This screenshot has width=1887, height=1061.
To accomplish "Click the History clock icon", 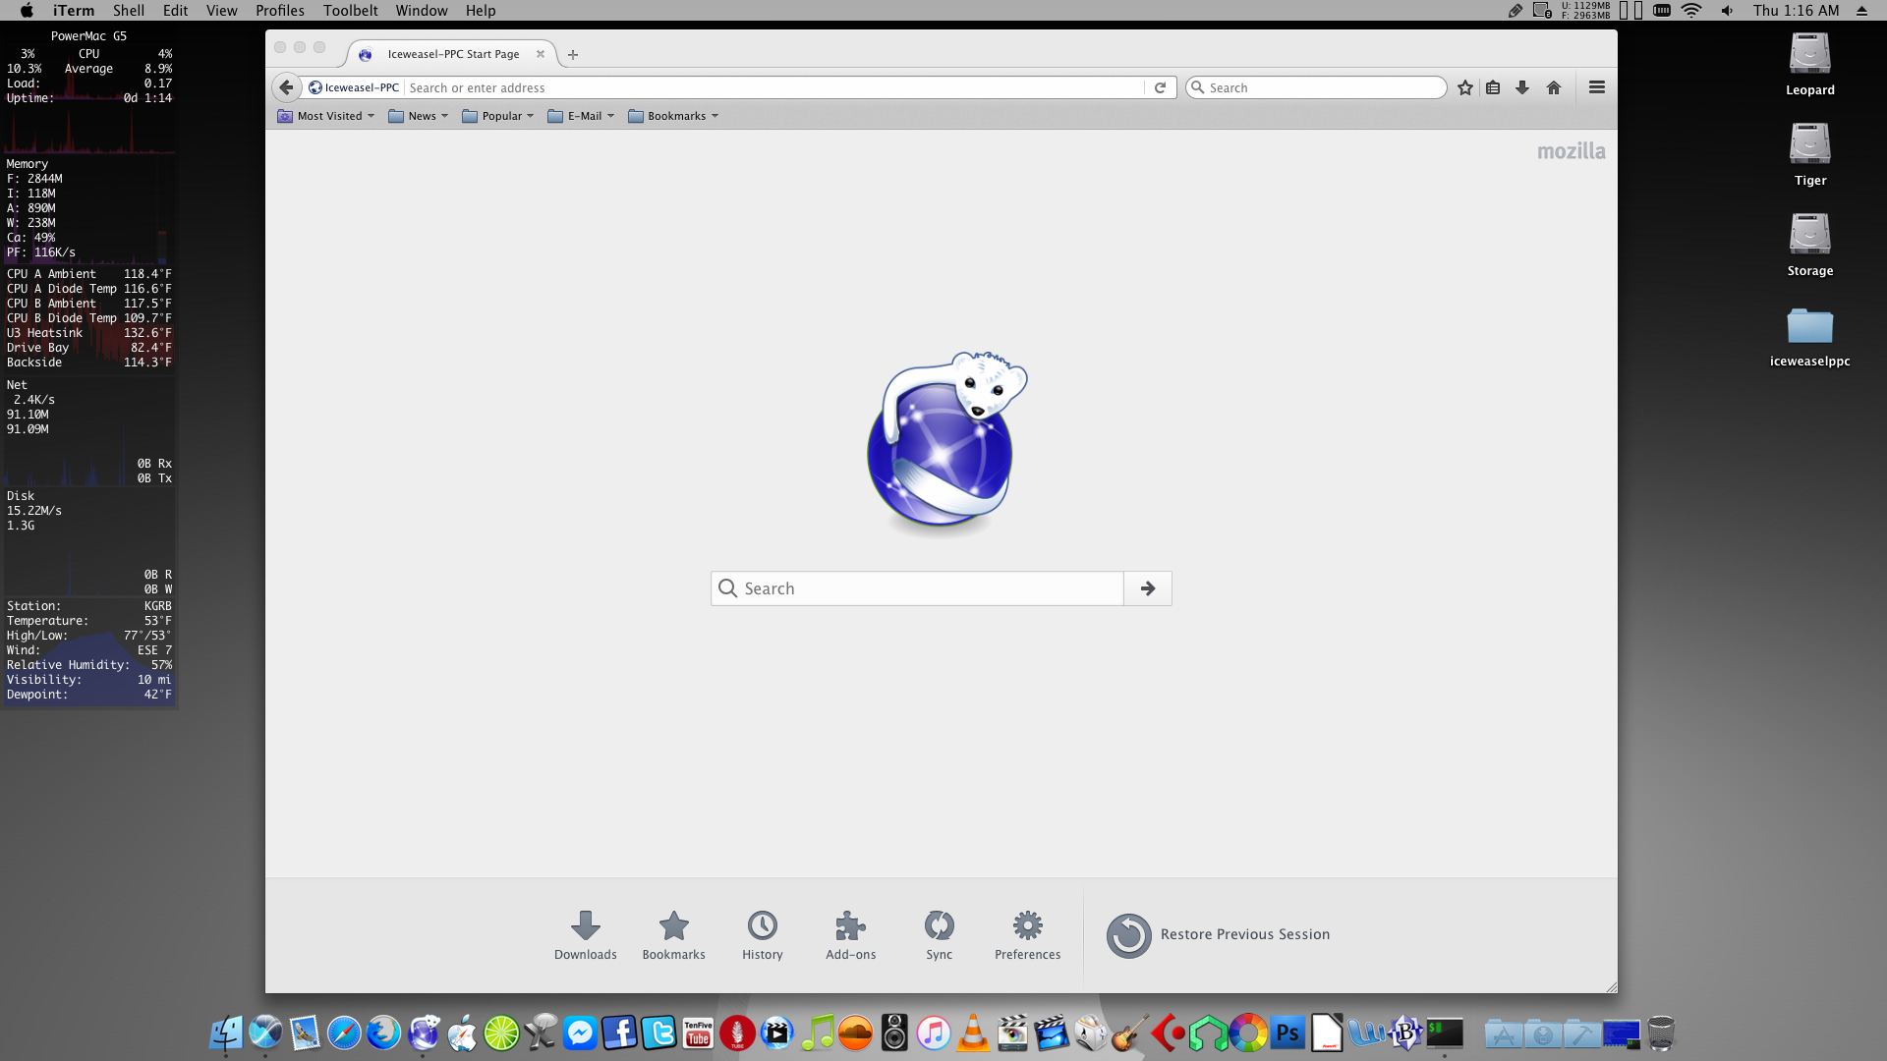I will coord(762,934).
